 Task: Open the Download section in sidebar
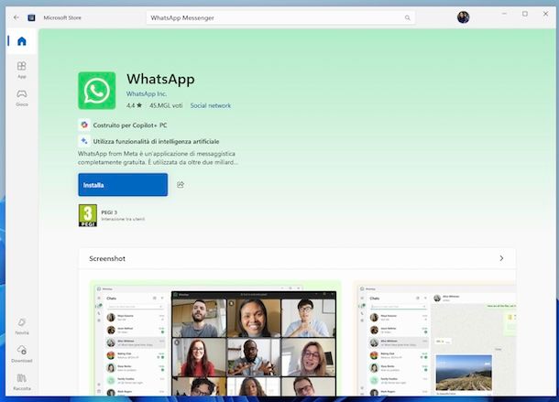coord(22,353)
